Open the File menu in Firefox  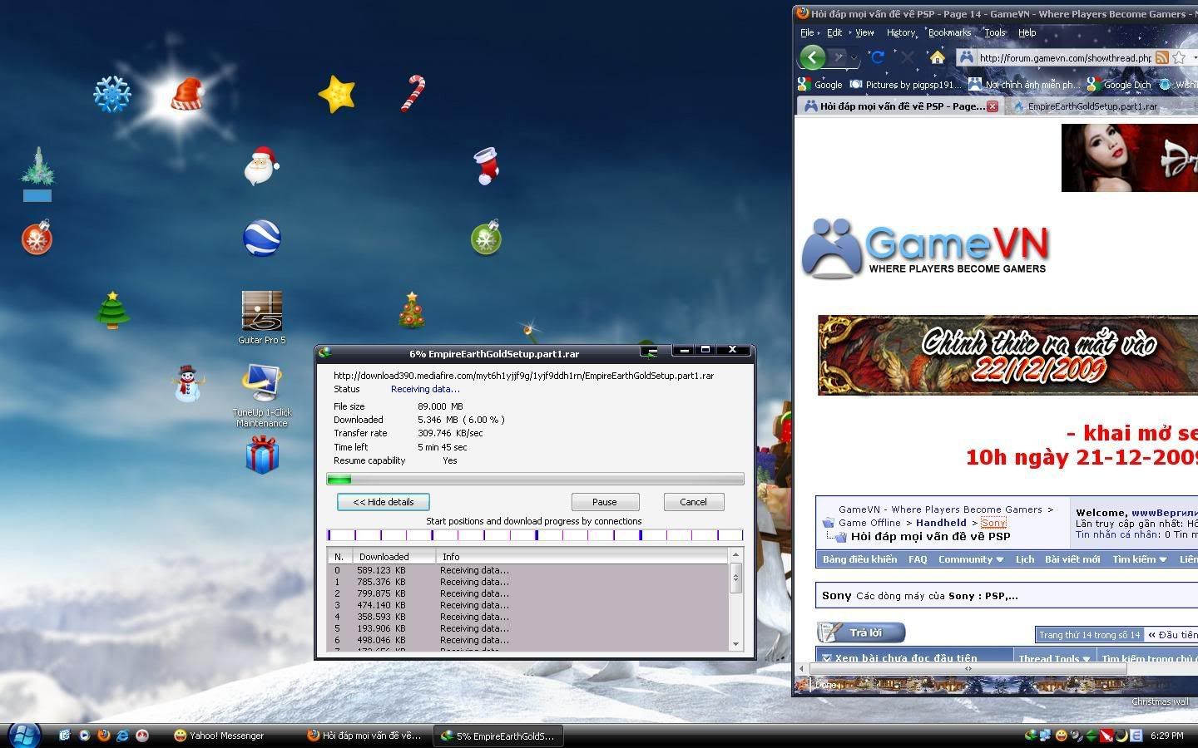point(806,32)
